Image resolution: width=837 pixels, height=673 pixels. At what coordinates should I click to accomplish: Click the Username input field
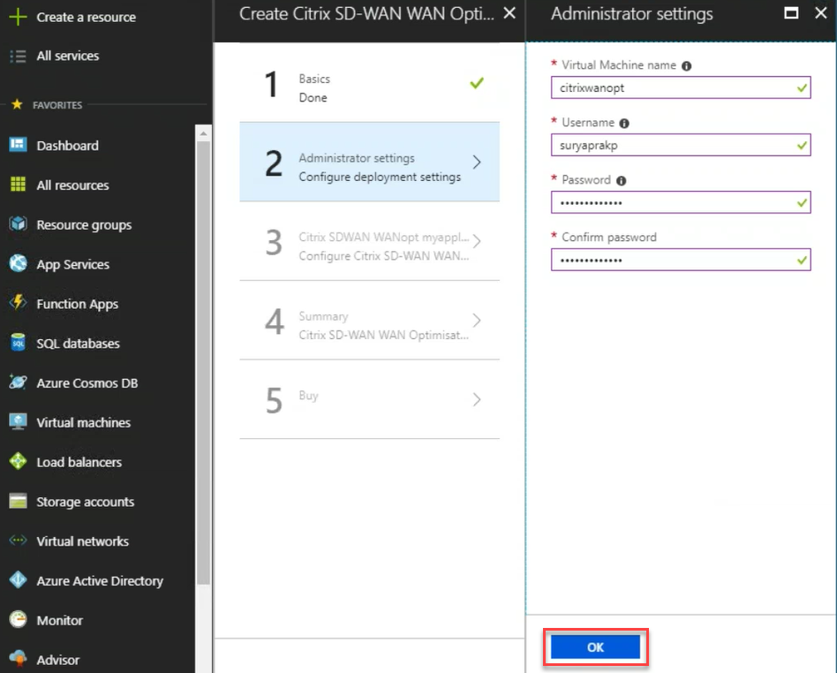click(x=681, y=145)
